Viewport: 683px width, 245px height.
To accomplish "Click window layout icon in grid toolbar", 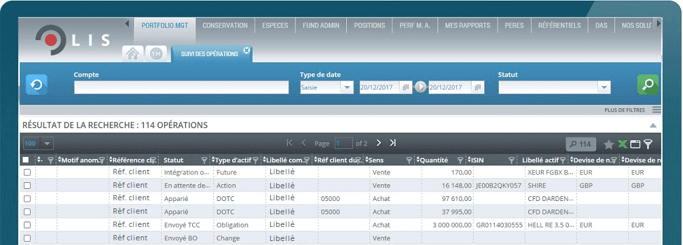I will point(636,144).
